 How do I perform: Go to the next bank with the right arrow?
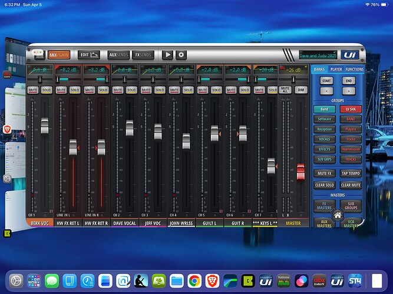coord(349,91)
